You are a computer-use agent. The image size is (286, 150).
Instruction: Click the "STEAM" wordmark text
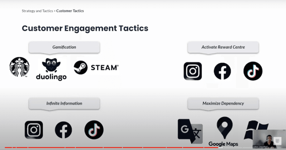click(105, 67)
